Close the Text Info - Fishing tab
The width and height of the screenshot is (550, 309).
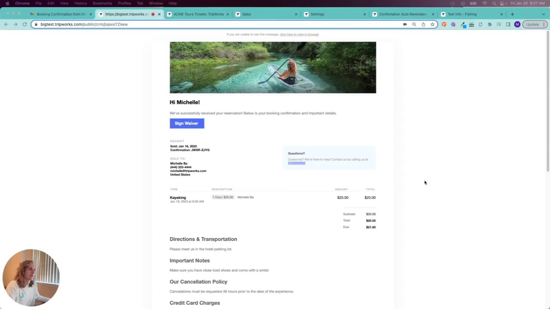pos(501,14)
